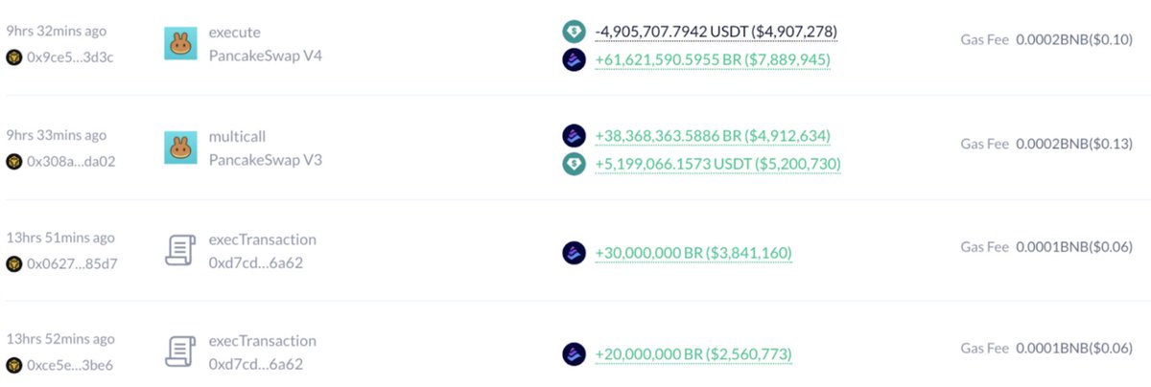Open contract address 0xd7cd...6a62 in third row

click(x=256, y=262)
